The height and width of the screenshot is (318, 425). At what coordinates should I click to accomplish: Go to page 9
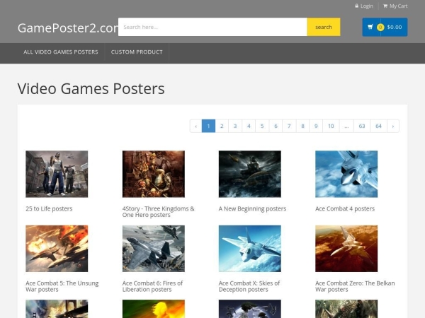(316, 126)
